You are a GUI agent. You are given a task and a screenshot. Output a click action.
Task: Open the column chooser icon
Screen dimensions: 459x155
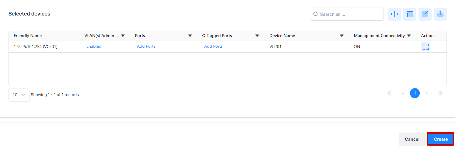click(x=410, y=14)
